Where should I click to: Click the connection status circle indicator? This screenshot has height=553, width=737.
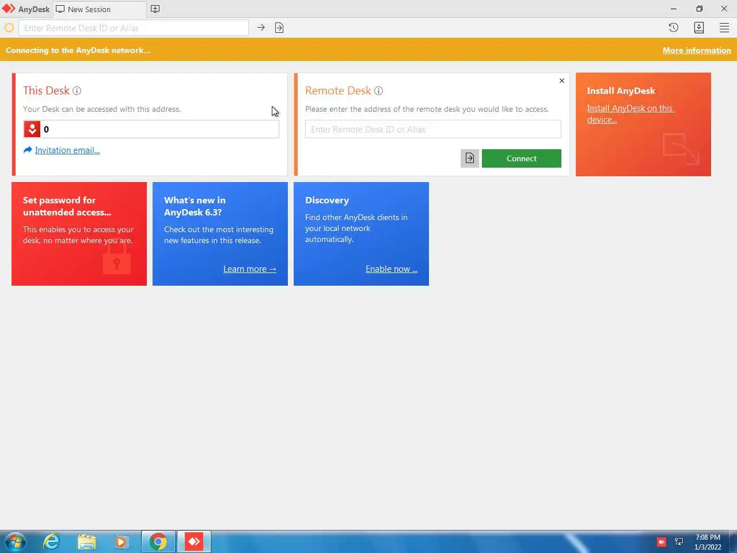coord(9,28)
